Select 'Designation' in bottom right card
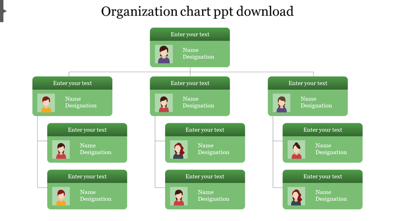The image size is (395, 221). pyautogui.click(x=331, y=199)
